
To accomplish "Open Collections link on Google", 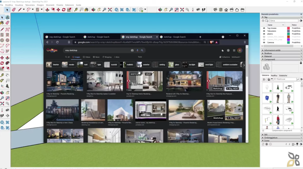I will [x=225, y=57].
